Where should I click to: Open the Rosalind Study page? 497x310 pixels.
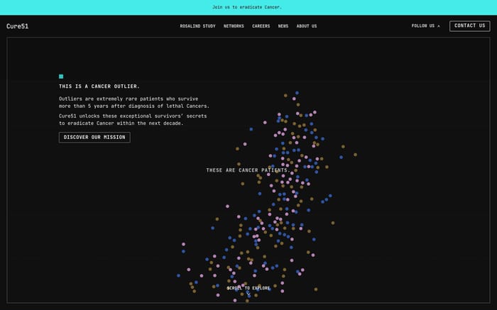[198, 26]
